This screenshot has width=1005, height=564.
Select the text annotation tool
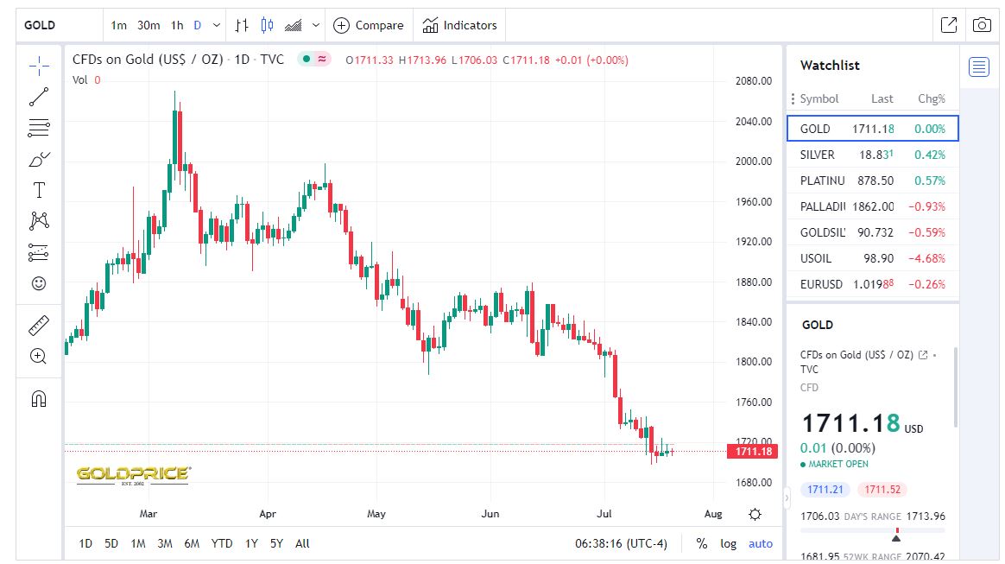(39, 190)
